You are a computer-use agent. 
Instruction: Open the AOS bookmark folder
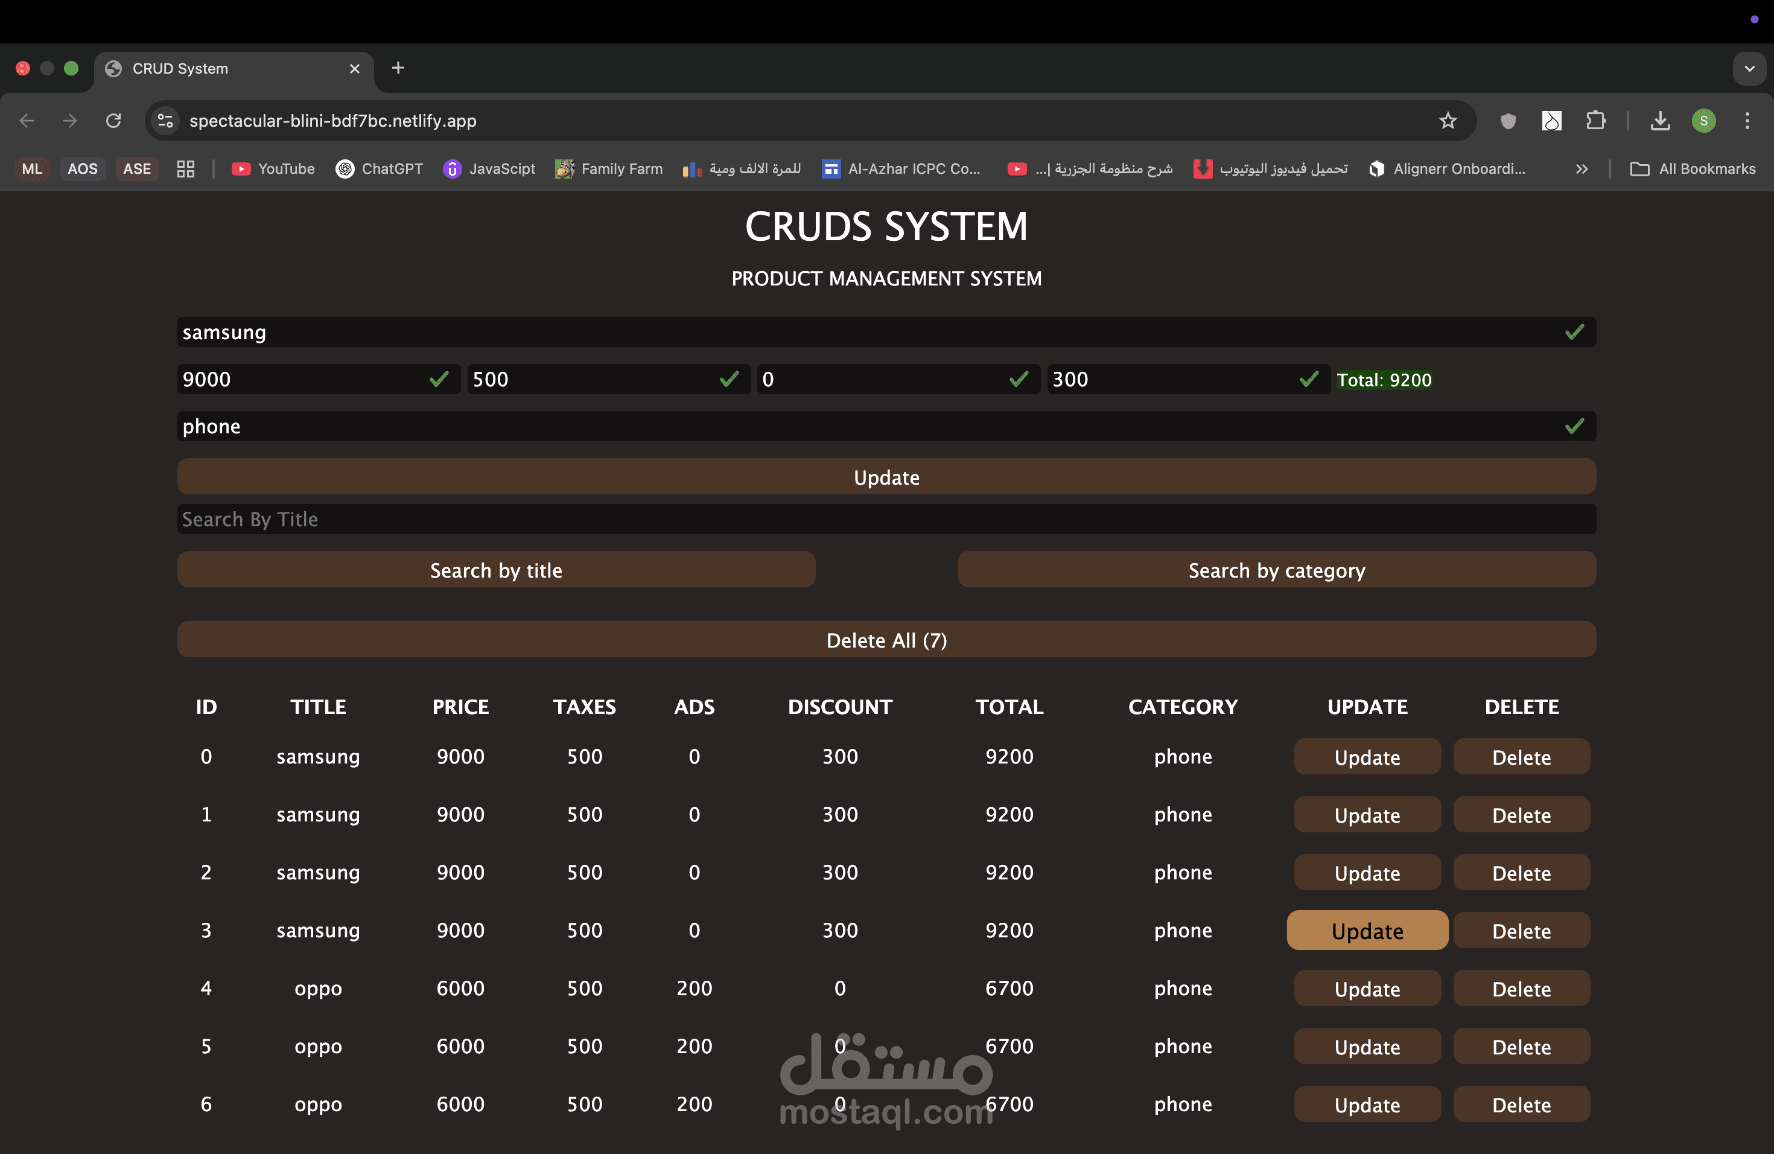[x=83, y=169]
